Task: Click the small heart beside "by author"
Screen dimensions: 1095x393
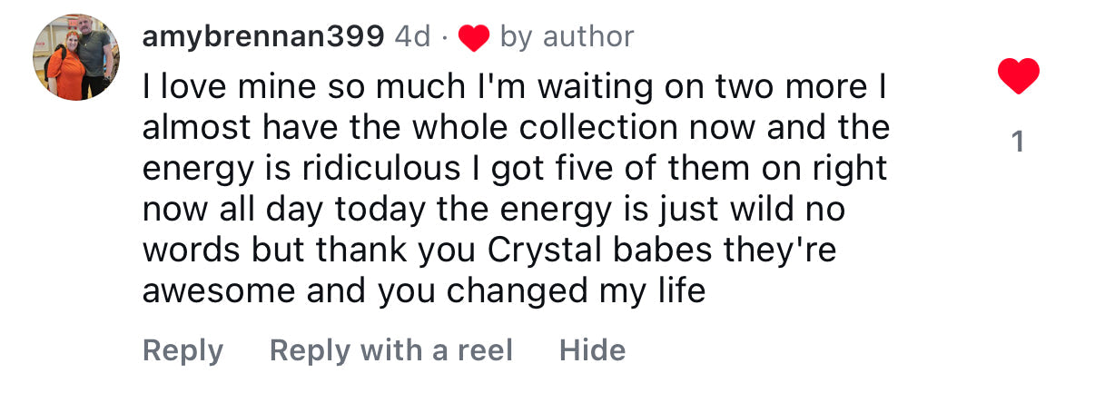Action: [x=473, y=37]
